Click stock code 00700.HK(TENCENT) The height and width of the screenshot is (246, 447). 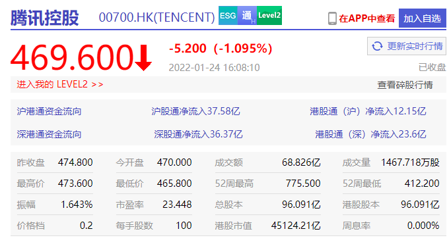[x=156, y=17]
